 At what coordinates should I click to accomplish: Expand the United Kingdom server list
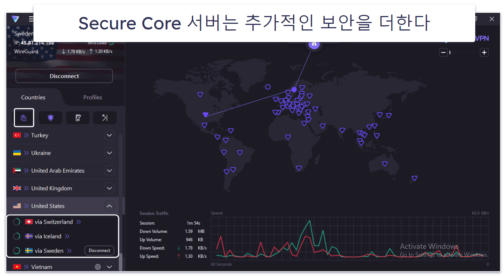tap(109, 188)
